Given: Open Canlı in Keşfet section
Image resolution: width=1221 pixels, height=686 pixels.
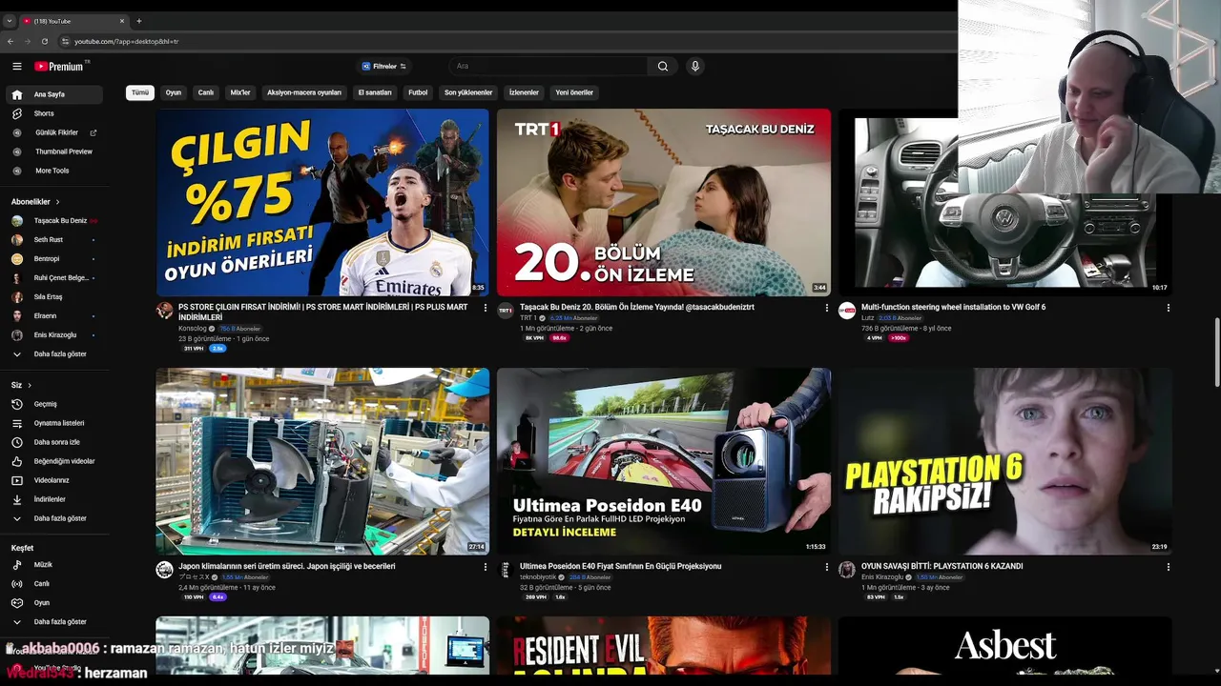Looking at the screenshot, I should pos(55,584).
